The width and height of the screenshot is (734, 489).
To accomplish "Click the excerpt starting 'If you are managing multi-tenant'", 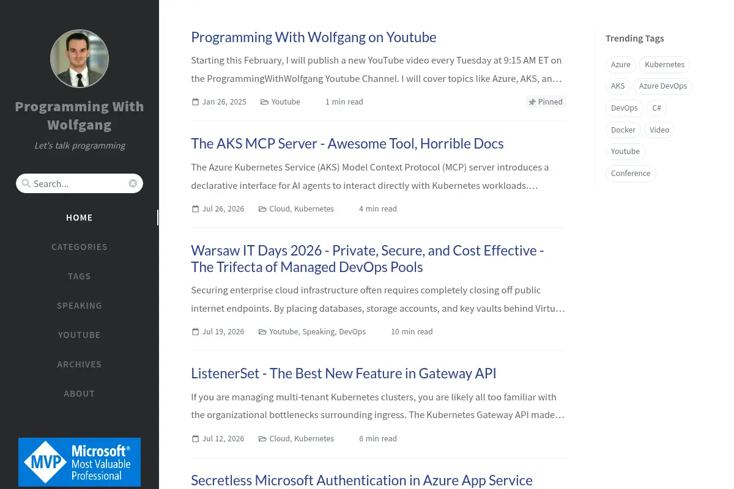I will [378, 406].
